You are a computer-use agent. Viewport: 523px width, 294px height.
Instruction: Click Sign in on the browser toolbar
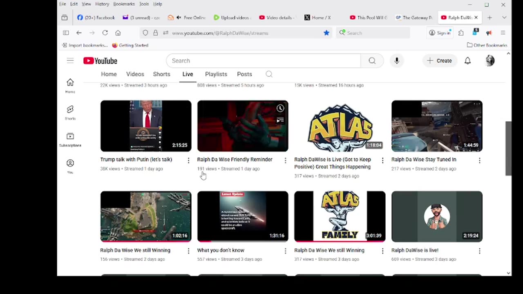click(440, 33)
